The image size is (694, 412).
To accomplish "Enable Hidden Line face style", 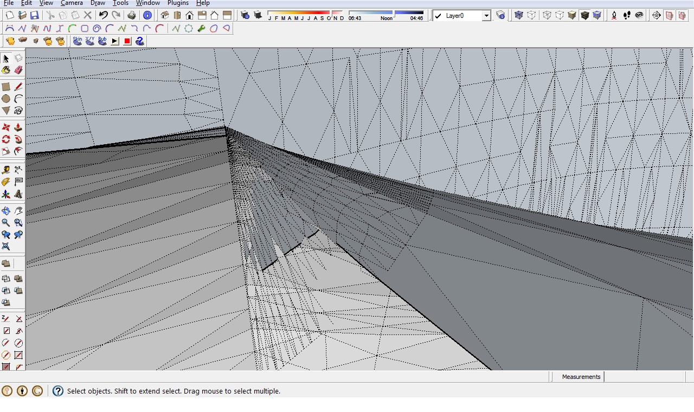I will pyautogui.click(x=560, y=15).
